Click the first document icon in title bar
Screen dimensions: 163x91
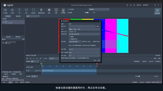[x=127, y=5]
